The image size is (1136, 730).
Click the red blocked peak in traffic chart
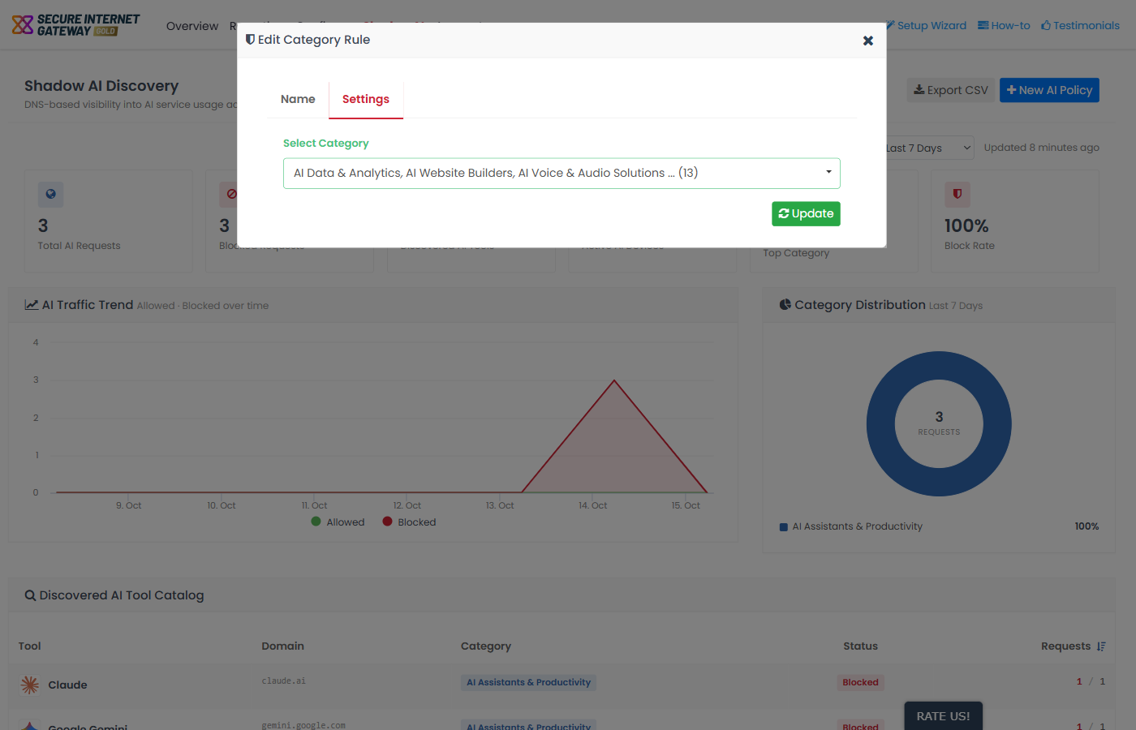(614, 380)
